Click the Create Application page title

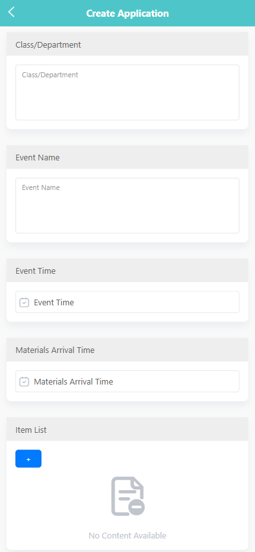[127, 14]
